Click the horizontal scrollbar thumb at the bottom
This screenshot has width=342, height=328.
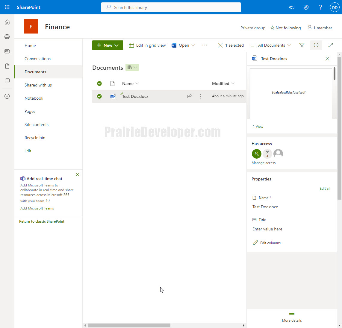[x=129, y=325]
